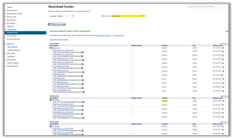The height and width of the screenshot is (139, 233).
Task: Open Hosted Email in the sidebar
Action: coord(12,66)
